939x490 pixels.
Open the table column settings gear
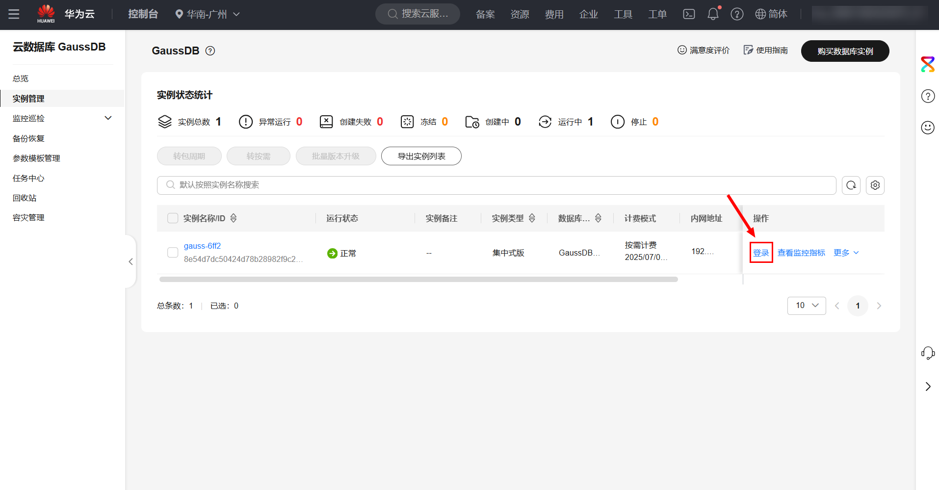click(875, 185)
